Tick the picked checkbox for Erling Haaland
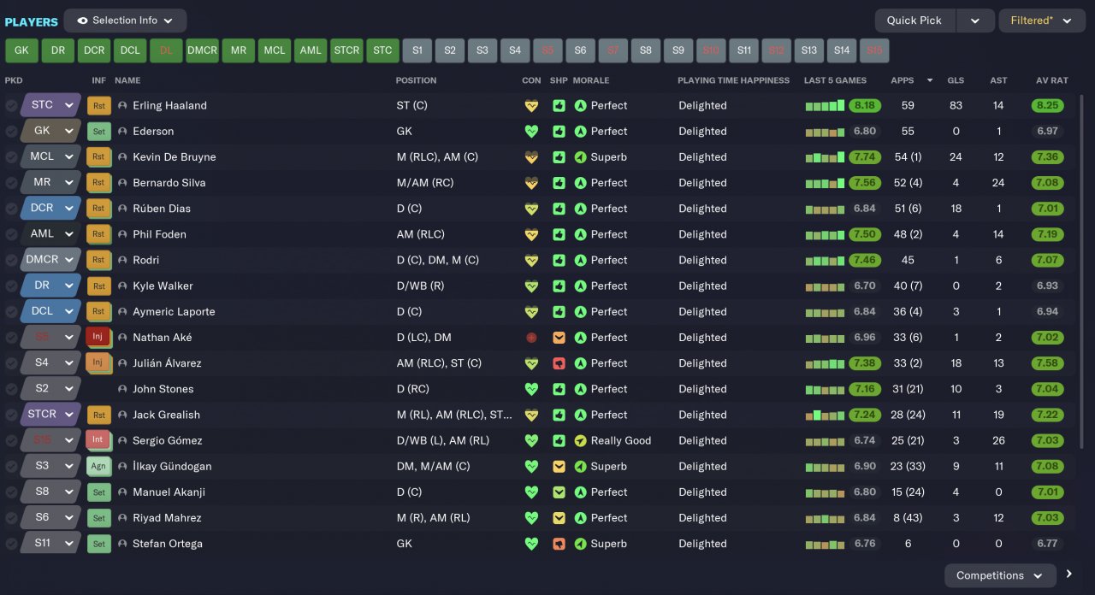 tap(11, 106)
